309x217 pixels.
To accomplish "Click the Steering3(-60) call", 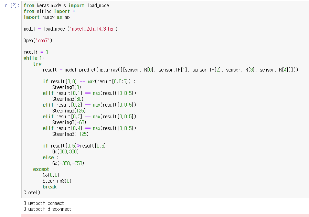I will (69, 122).
